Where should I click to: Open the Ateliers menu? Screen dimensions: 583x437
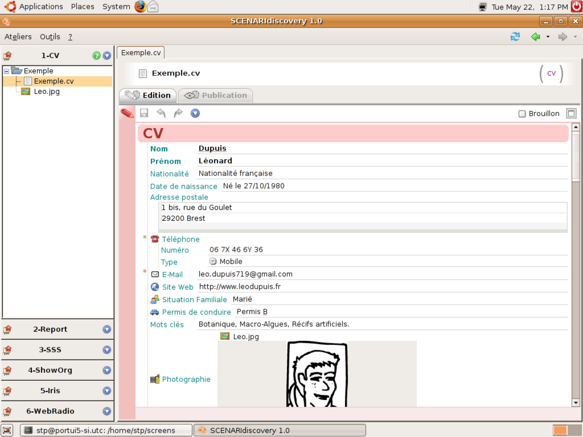[18, 36]
